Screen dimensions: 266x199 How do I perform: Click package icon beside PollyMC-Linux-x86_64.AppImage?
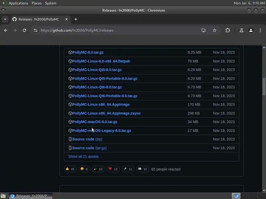tap(70, 105)
